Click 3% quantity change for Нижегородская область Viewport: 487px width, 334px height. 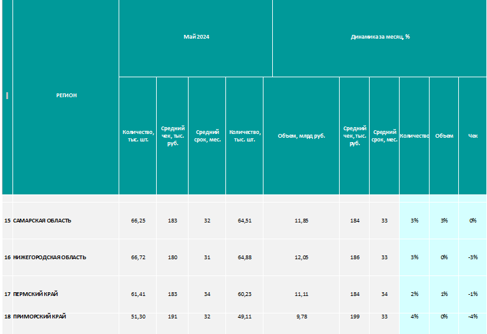click(x=415, y=257)
